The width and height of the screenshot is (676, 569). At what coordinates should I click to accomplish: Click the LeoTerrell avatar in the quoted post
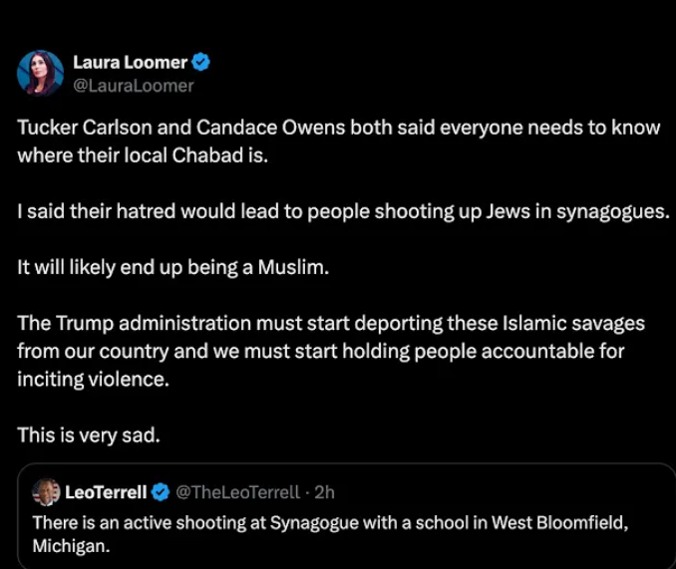pos(46,491)
